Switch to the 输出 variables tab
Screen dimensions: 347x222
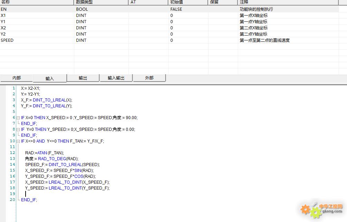point(83,78)
